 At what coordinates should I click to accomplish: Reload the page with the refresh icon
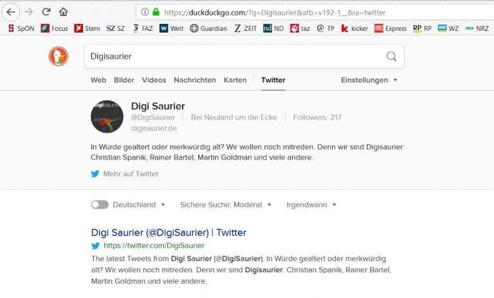click(x=46, y=12)
